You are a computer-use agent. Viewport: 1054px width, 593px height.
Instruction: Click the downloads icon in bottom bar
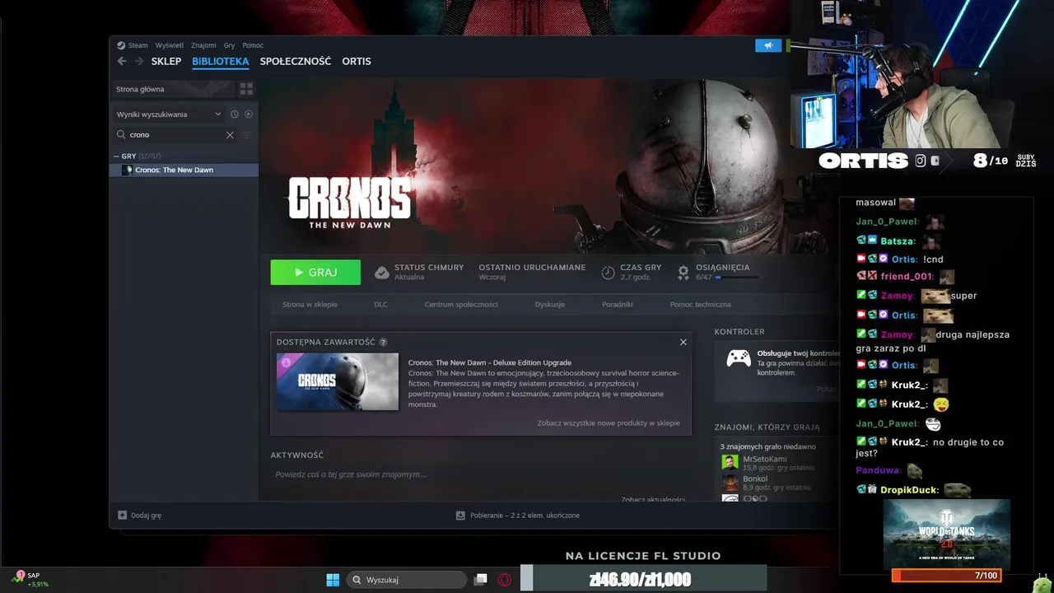(461, 516)
